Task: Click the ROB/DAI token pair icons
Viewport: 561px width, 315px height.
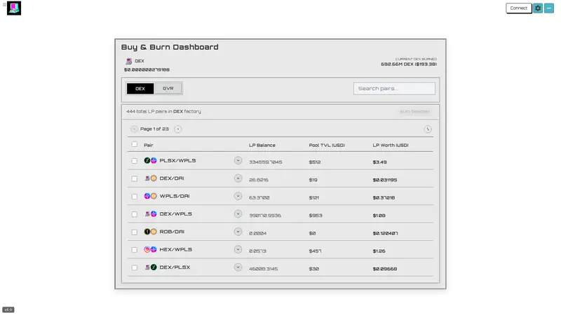Action: click(x=150, y=232)
